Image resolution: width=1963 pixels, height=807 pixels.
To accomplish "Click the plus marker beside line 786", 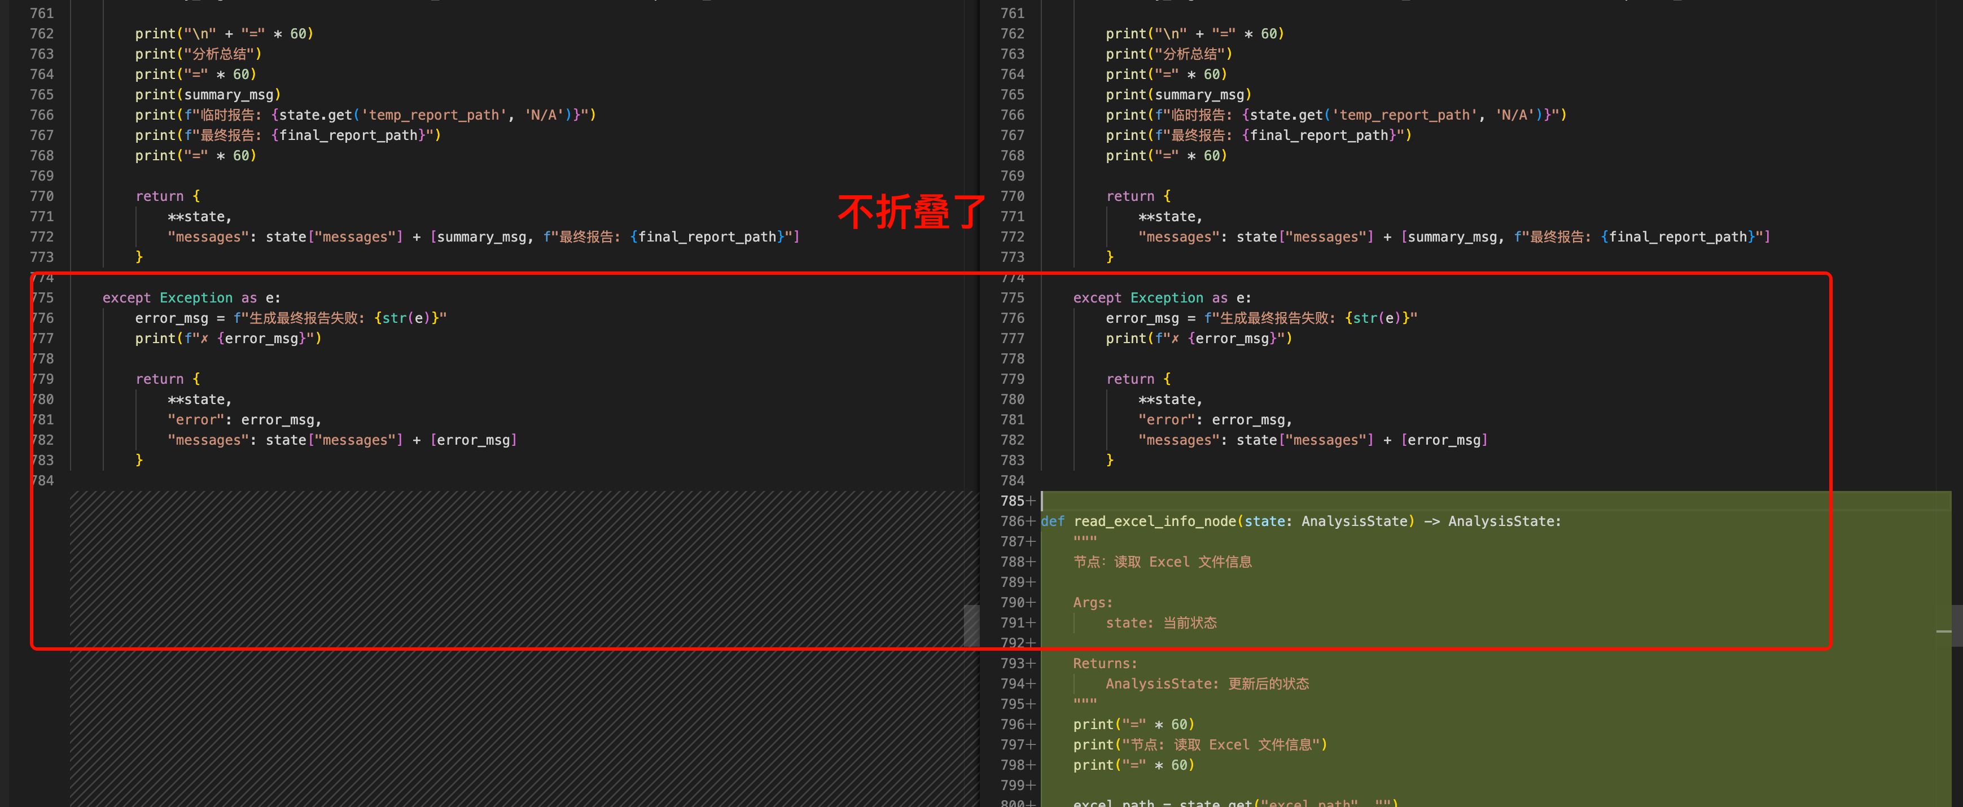I will pos(1031,521).
